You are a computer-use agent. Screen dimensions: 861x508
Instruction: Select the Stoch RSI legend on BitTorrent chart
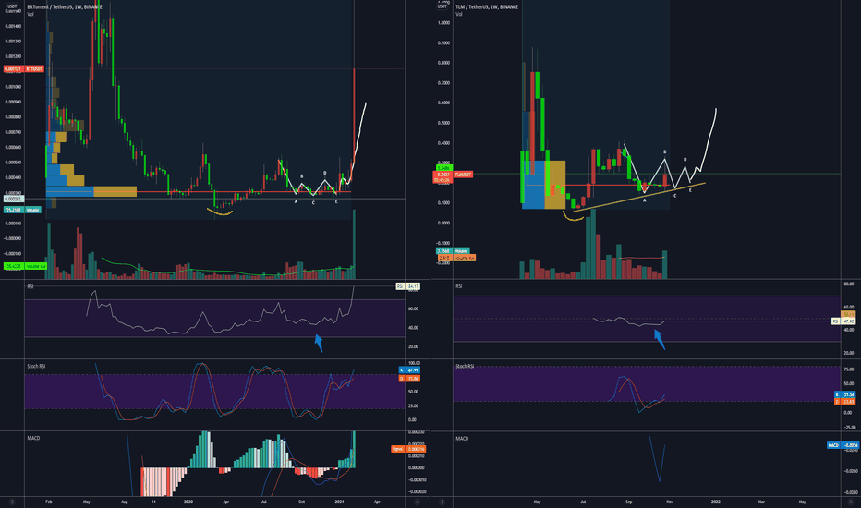click(x=36, y=366)
